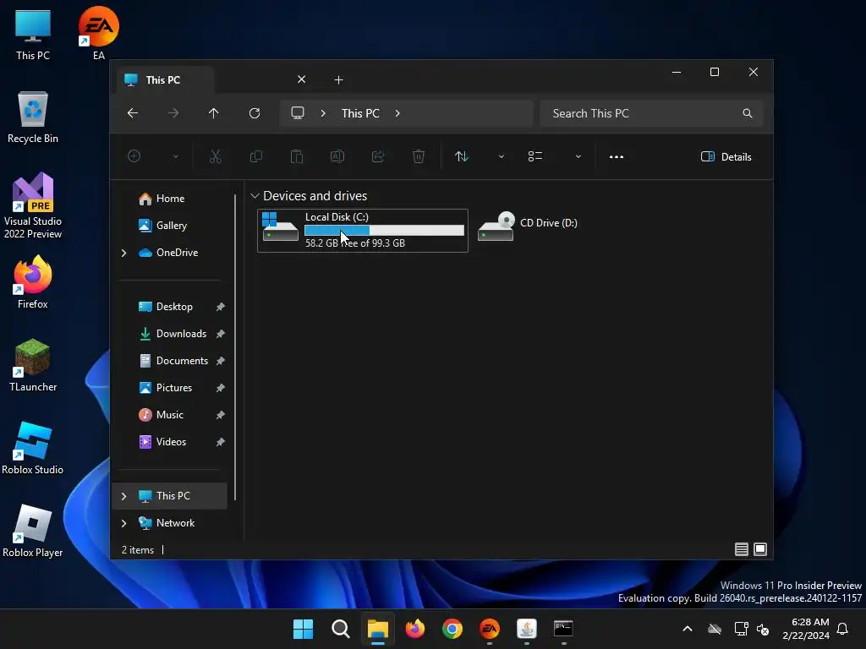The height and width of the screenshot is (649, 866).
Task: Open Gallery in the navigation pane
Action: coord(171,226)
